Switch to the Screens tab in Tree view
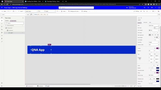The height and width of the screenshot is (90, 161). coord(7,20)
